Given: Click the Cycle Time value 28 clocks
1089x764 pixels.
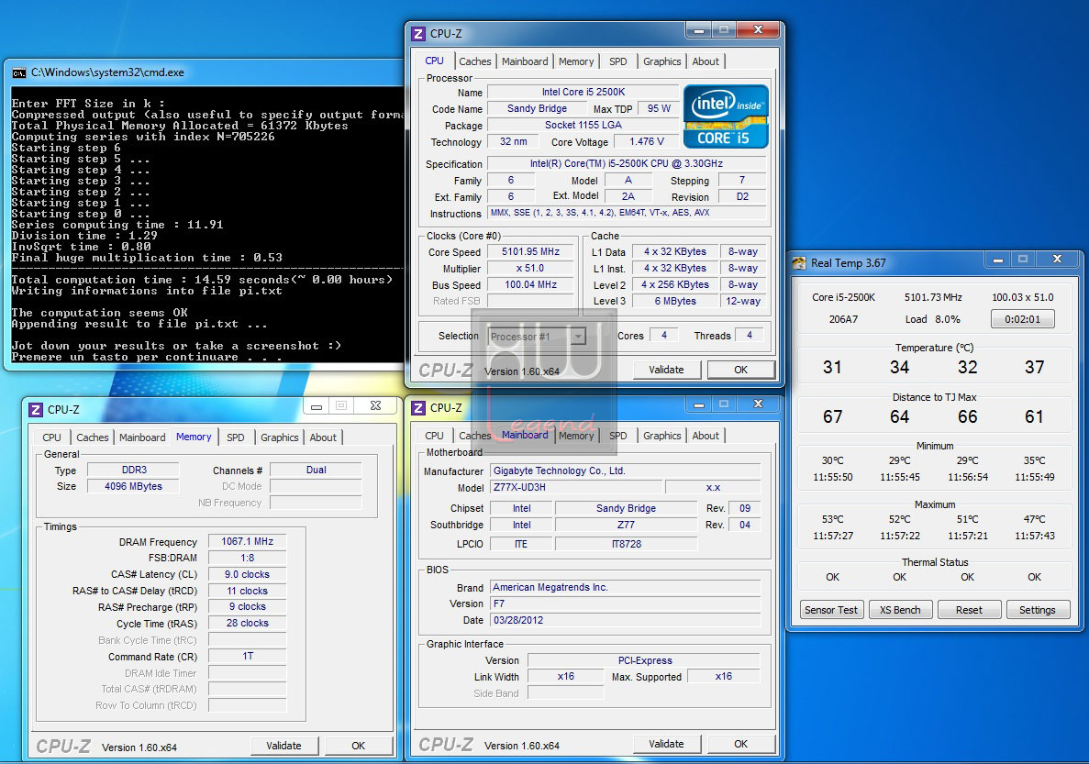Looking at the screenshot, I should 247,623.
